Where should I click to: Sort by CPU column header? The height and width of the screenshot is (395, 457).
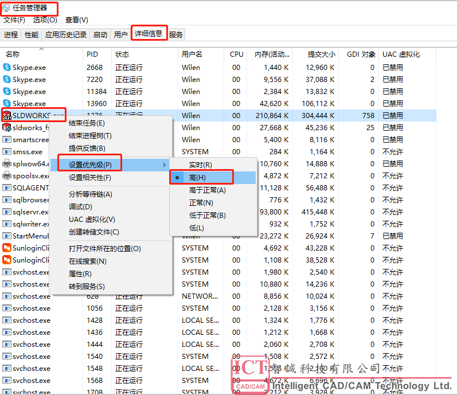coord(236,54)
